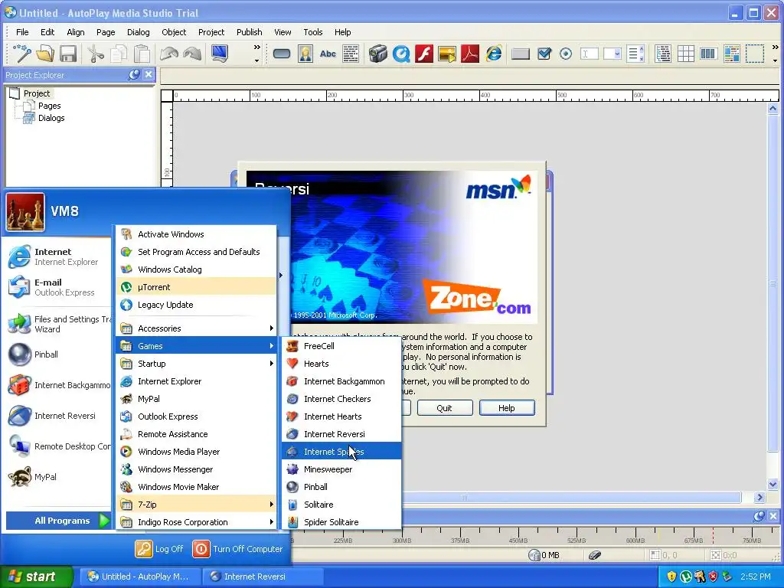Insert a Grid object from toolbar
The height and width of the screenshot is (588, 784).
point(685,54)
